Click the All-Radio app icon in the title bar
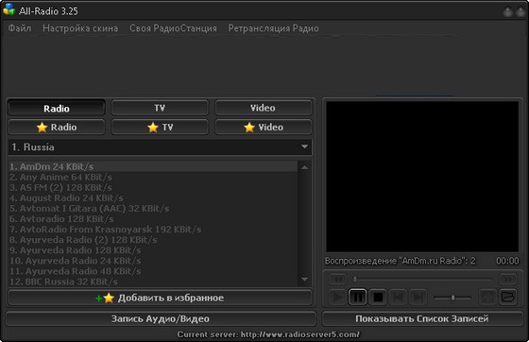This screenshot has width=529, height=342. click(x=9, y=9)
